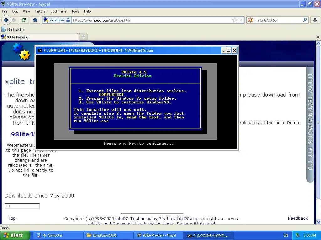Open the History menu
The image size is (321, 240).
tap(40, 11)
